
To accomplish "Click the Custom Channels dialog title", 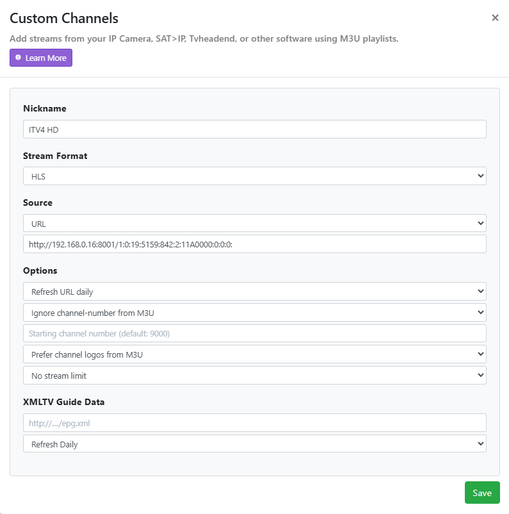I will 64,19.
